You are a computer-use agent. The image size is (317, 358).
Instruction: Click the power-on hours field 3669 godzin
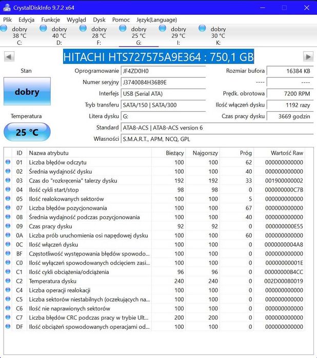click(290, 116)
